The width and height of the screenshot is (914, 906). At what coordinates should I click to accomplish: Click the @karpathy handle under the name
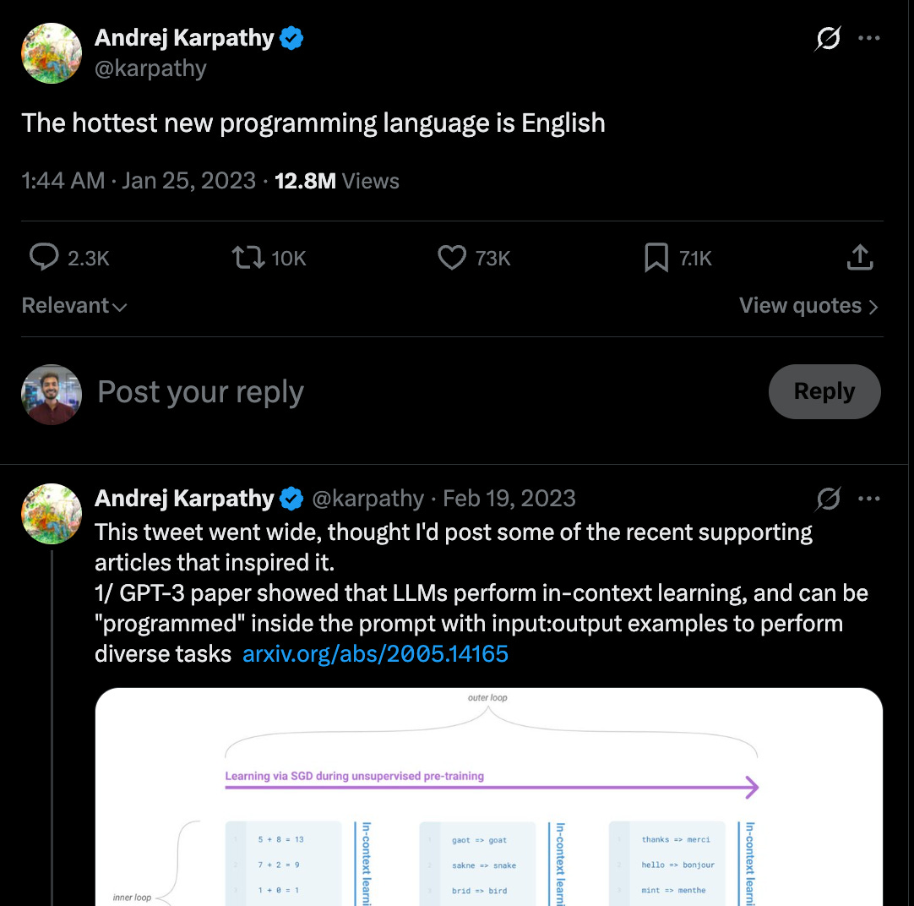150,68
